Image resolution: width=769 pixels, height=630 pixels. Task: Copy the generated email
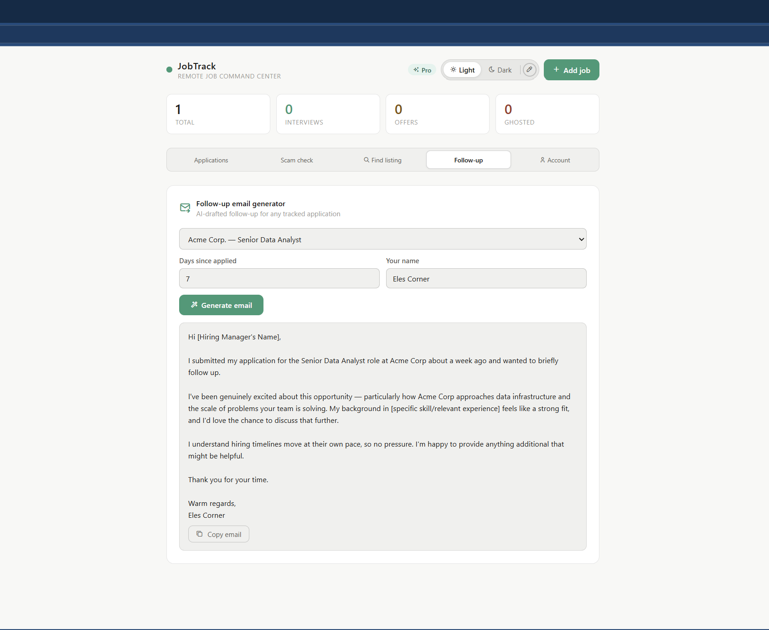tap(219, 534)
